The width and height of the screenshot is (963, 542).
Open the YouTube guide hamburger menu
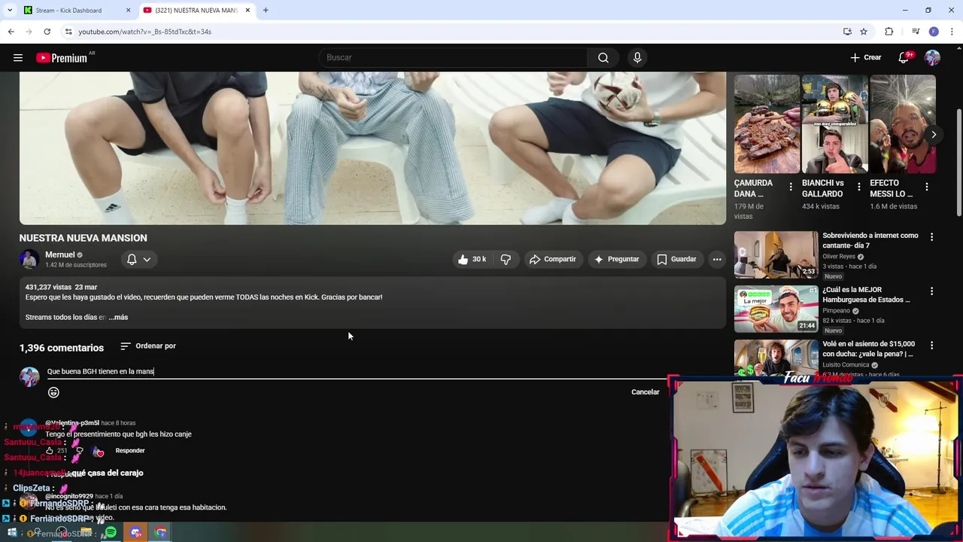[18, 57]
